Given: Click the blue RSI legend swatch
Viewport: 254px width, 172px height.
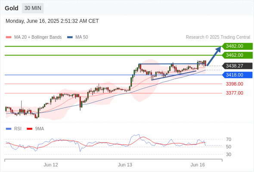Looking at the screenshot, I should (x=9, y=129).
